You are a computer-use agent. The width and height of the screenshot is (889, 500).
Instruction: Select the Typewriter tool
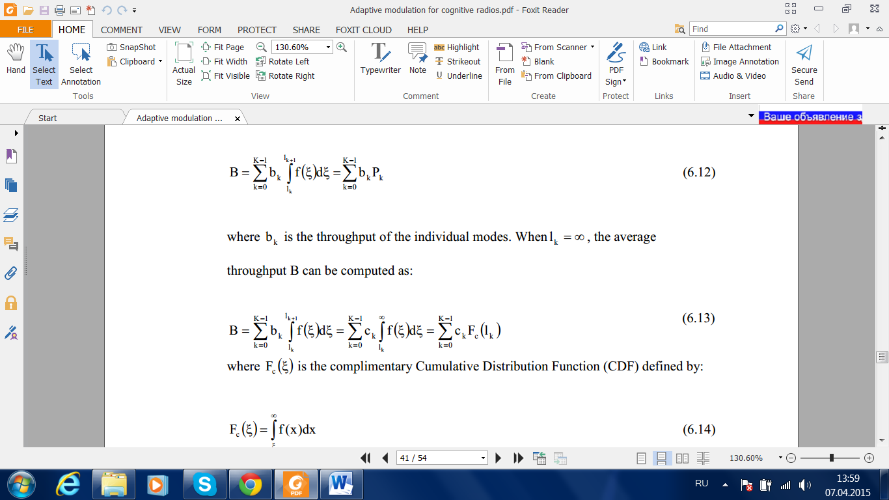381,59
